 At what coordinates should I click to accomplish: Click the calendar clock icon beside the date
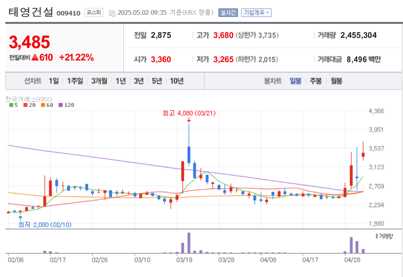(x=112, y=13)
